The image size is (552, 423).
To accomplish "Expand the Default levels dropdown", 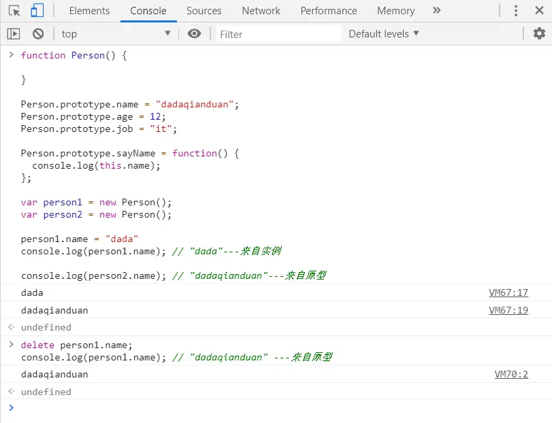I will click(x=384, y=34).
